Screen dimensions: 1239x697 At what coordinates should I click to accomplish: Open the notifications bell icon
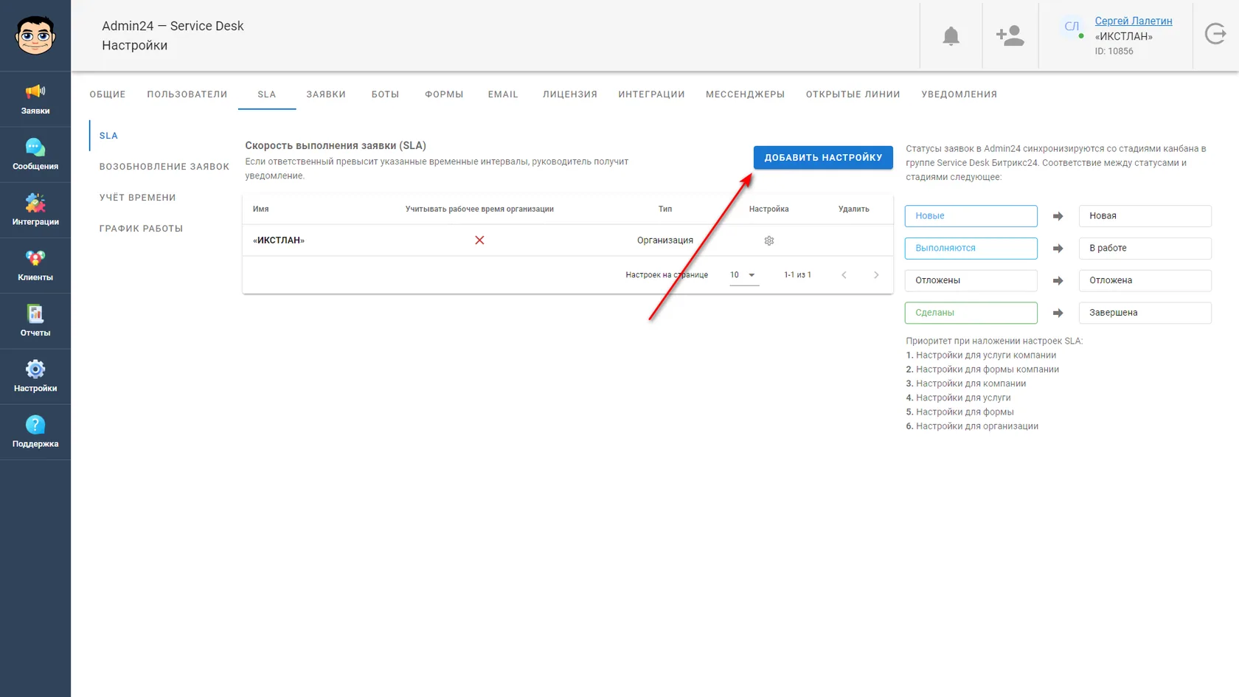coord(951,35)
